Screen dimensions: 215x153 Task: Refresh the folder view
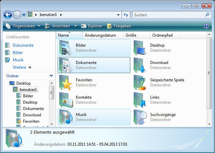point(126,15)
